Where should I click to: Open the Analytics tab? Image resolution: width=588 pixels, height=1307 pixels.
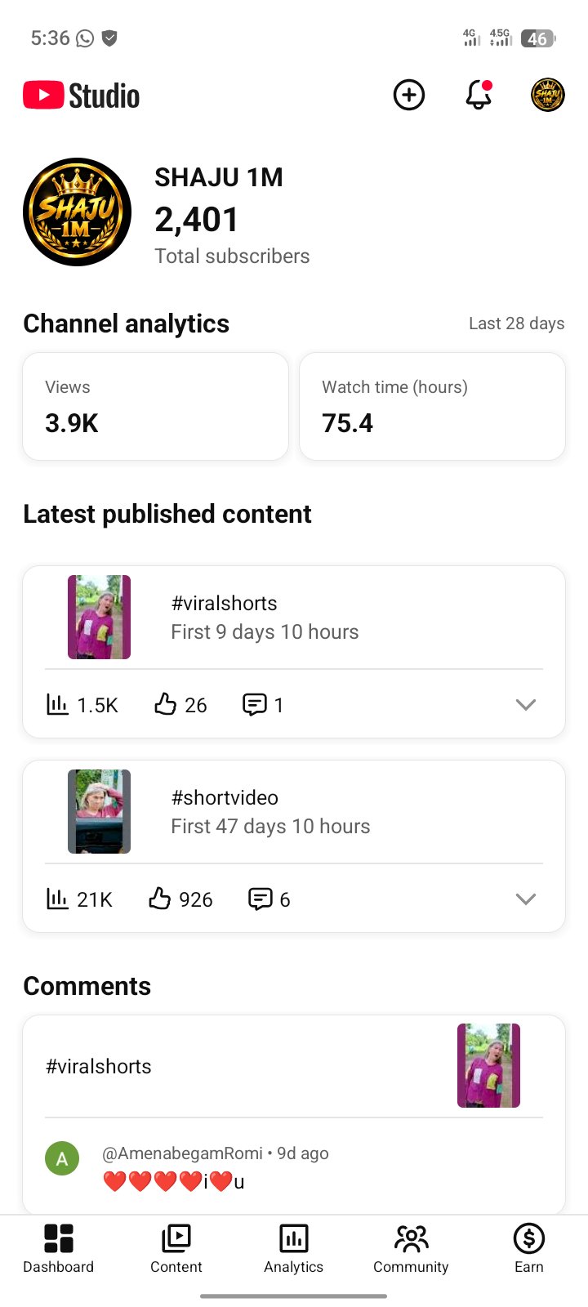(294, 1249)
